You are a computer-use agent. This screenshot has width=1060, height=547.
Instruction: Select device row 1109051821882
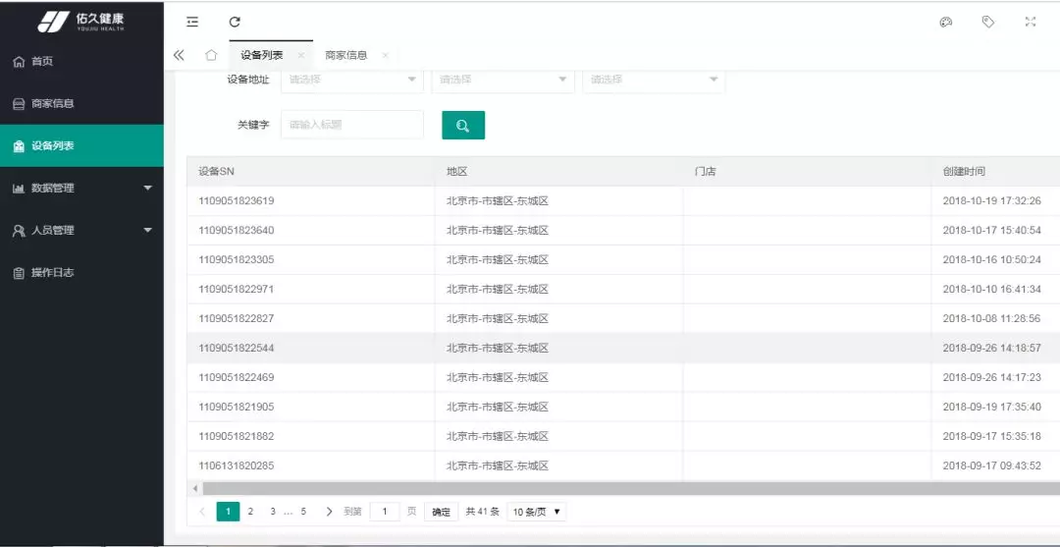pos(623,436)
